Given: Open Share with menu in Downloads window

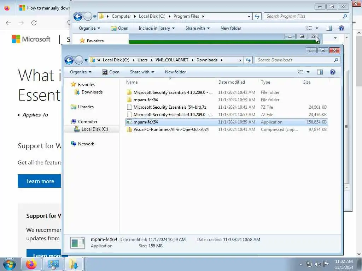Looking at the screenshot, I should [x=142, y=72].
